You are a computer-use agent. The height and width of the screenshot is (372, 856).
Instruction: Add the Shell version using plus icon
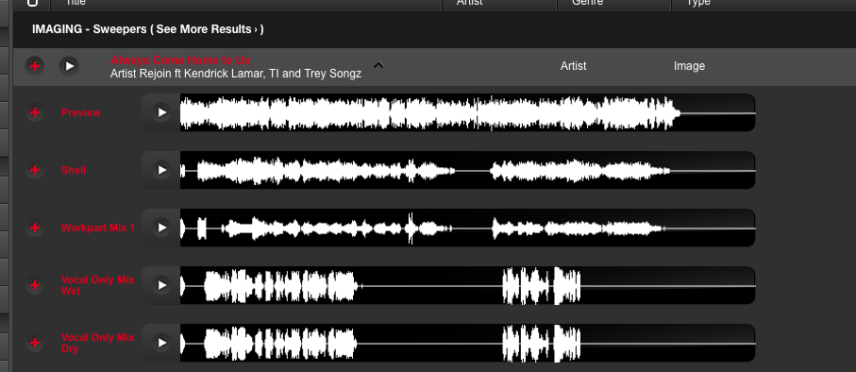click(x=34, y=171)
